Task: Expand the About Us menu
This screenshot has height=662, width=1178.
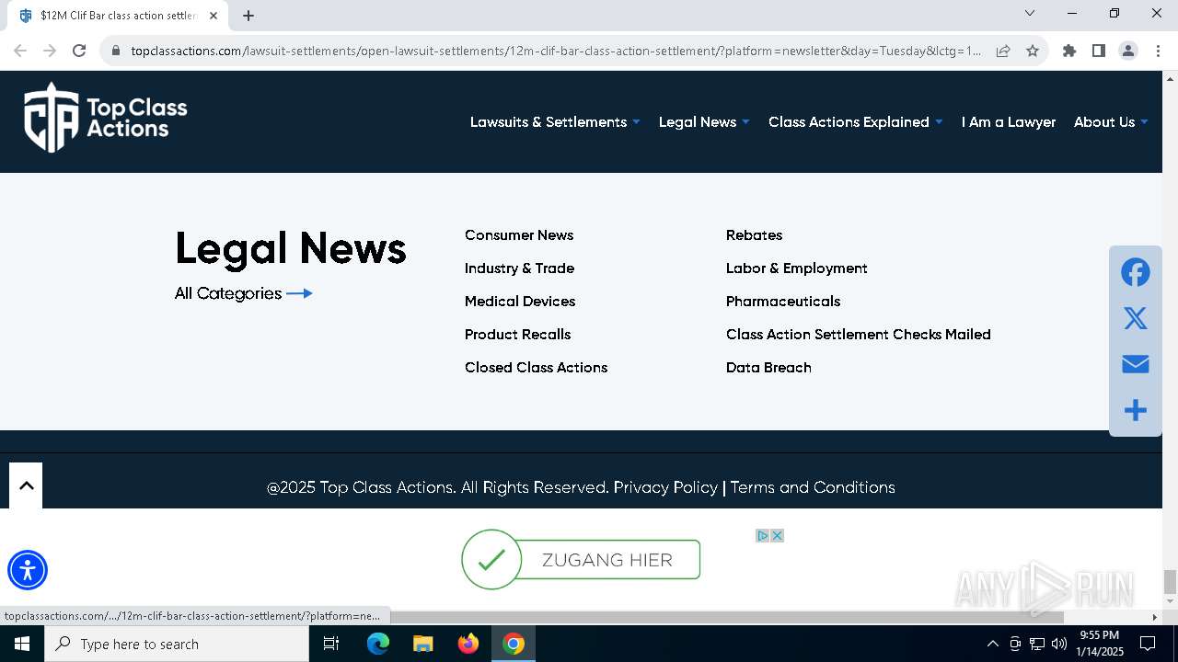Action: [1111, 121]
